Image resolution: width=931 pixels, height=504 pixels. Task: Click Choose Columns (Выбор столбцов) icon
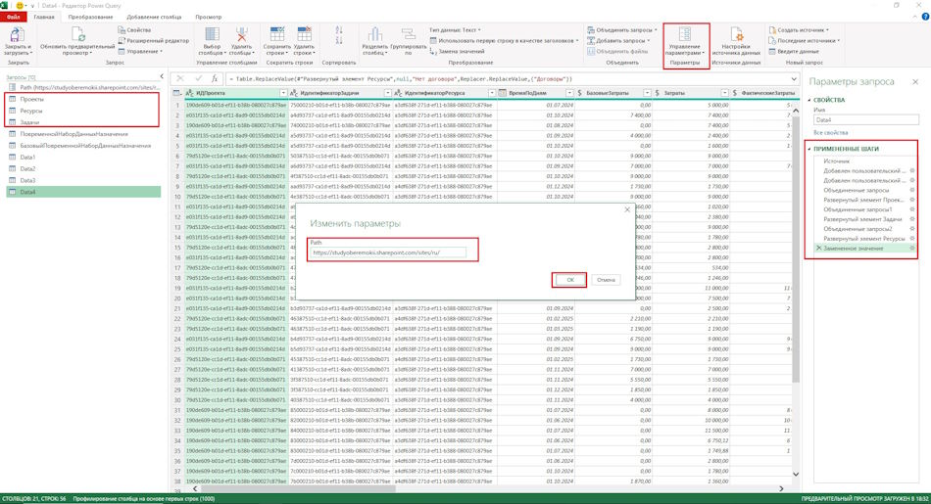212,34
